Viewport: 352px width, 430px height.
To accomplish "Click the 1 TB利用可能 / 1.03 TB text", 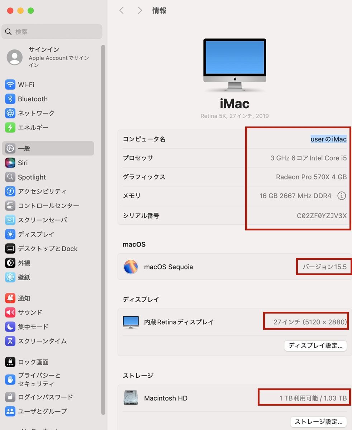I will [x=313, y=398].
